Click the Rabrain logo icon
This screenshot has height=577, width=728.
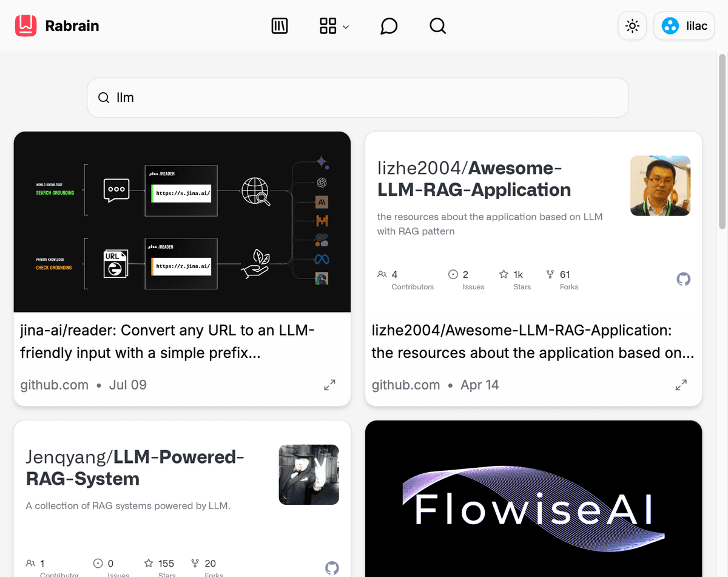[26, 26]
